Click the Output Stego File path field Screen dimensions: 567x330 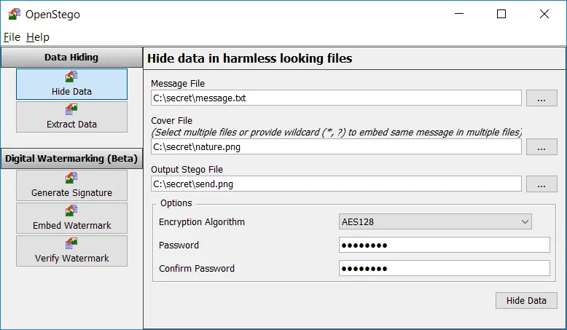[335, 184]
